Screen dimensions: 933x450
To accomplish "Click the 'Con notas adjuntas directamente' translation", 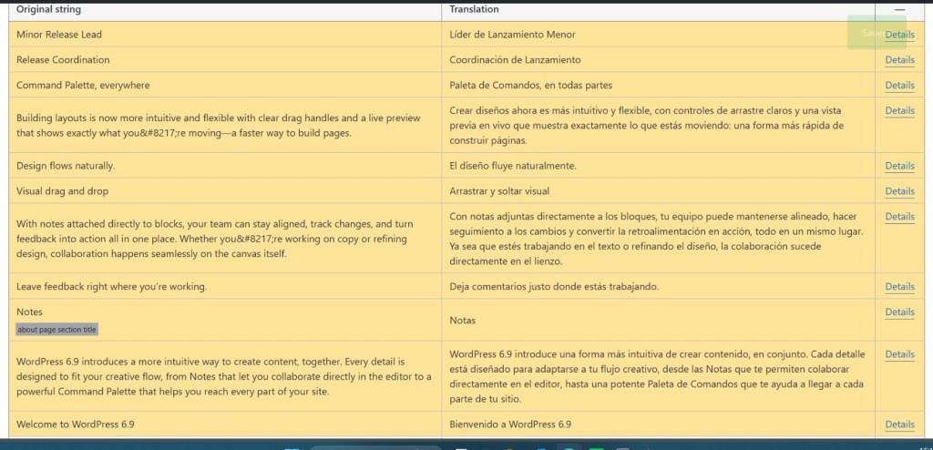I will pyautogui.click(x=656, y=239).
